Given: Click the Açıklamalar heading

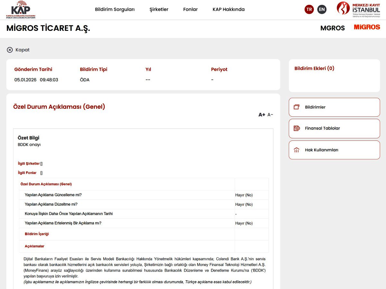Looking at the screenshot, I should [x=34, y=246].
